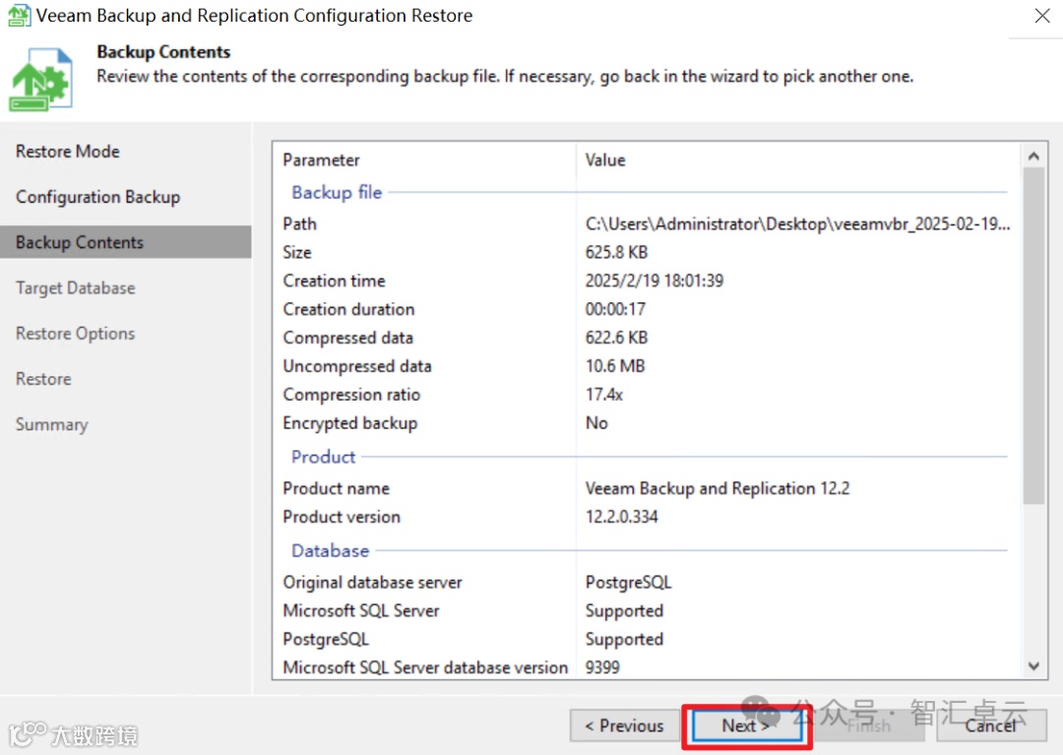1063x755 pixels.
Task: Select the Size row label
Action: 297,252
